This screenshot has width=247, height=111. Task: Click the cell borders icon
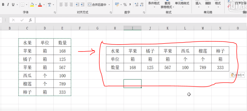(23, 5)
